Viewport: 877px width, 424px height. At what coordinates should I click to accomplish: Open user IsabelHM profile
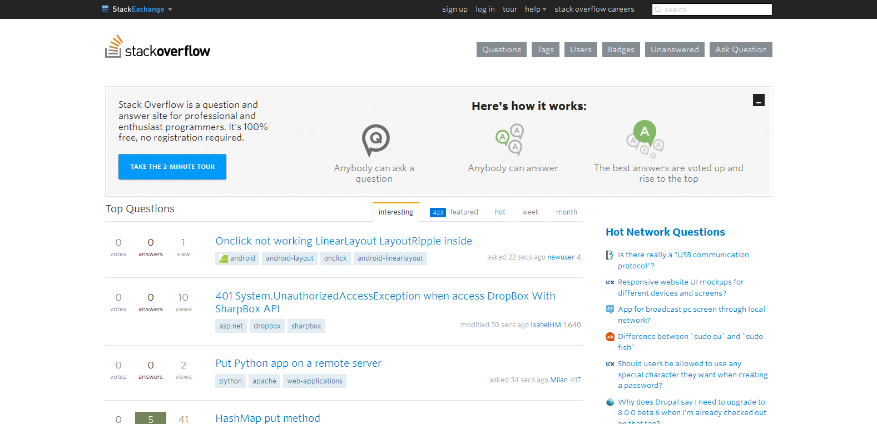point(546,325)
